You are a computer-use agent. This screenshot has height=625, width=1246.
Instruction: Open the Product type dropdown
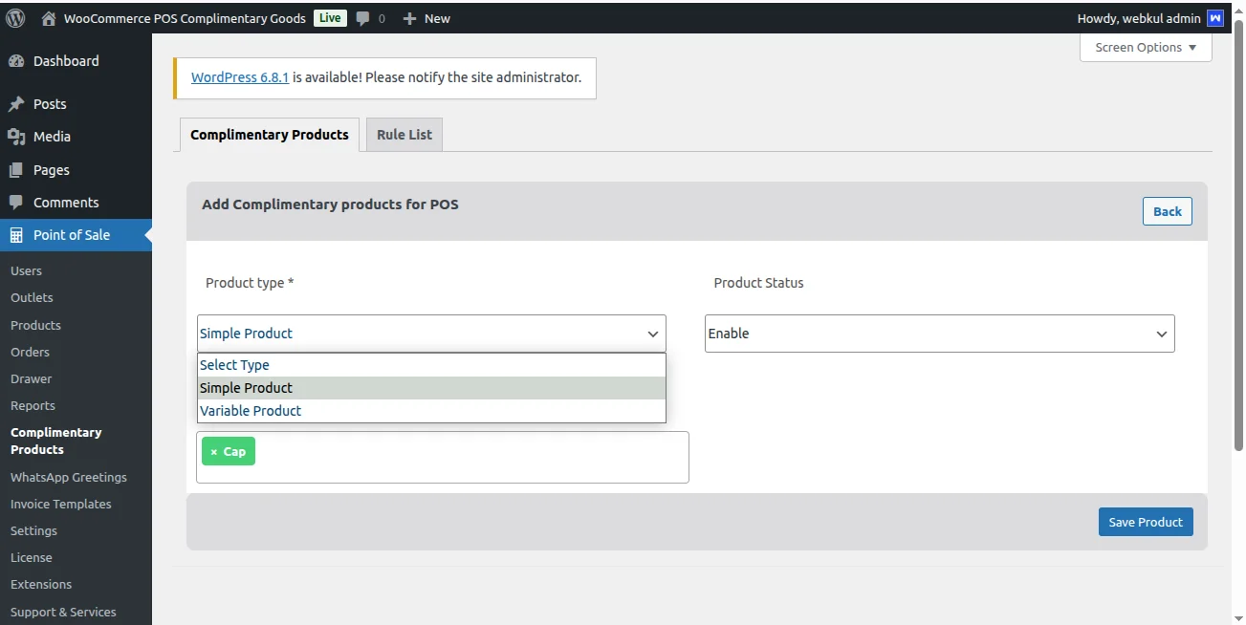(x=431, y=334)
